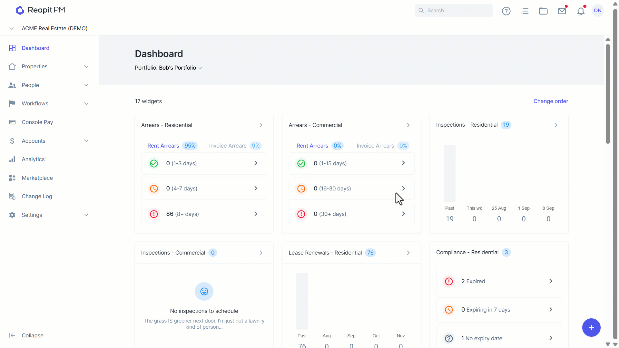Image resolution: width=619 pixels, height=348 pixels.
Task: Open the Bob's Portfolio dropdown
Action: pos(169,68)
